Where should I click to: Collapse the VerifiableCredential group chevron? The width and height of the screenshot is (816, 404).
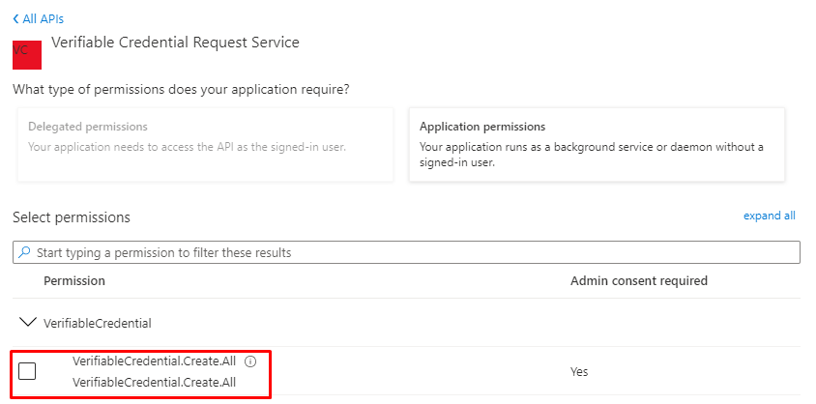[x=27, y=323]
